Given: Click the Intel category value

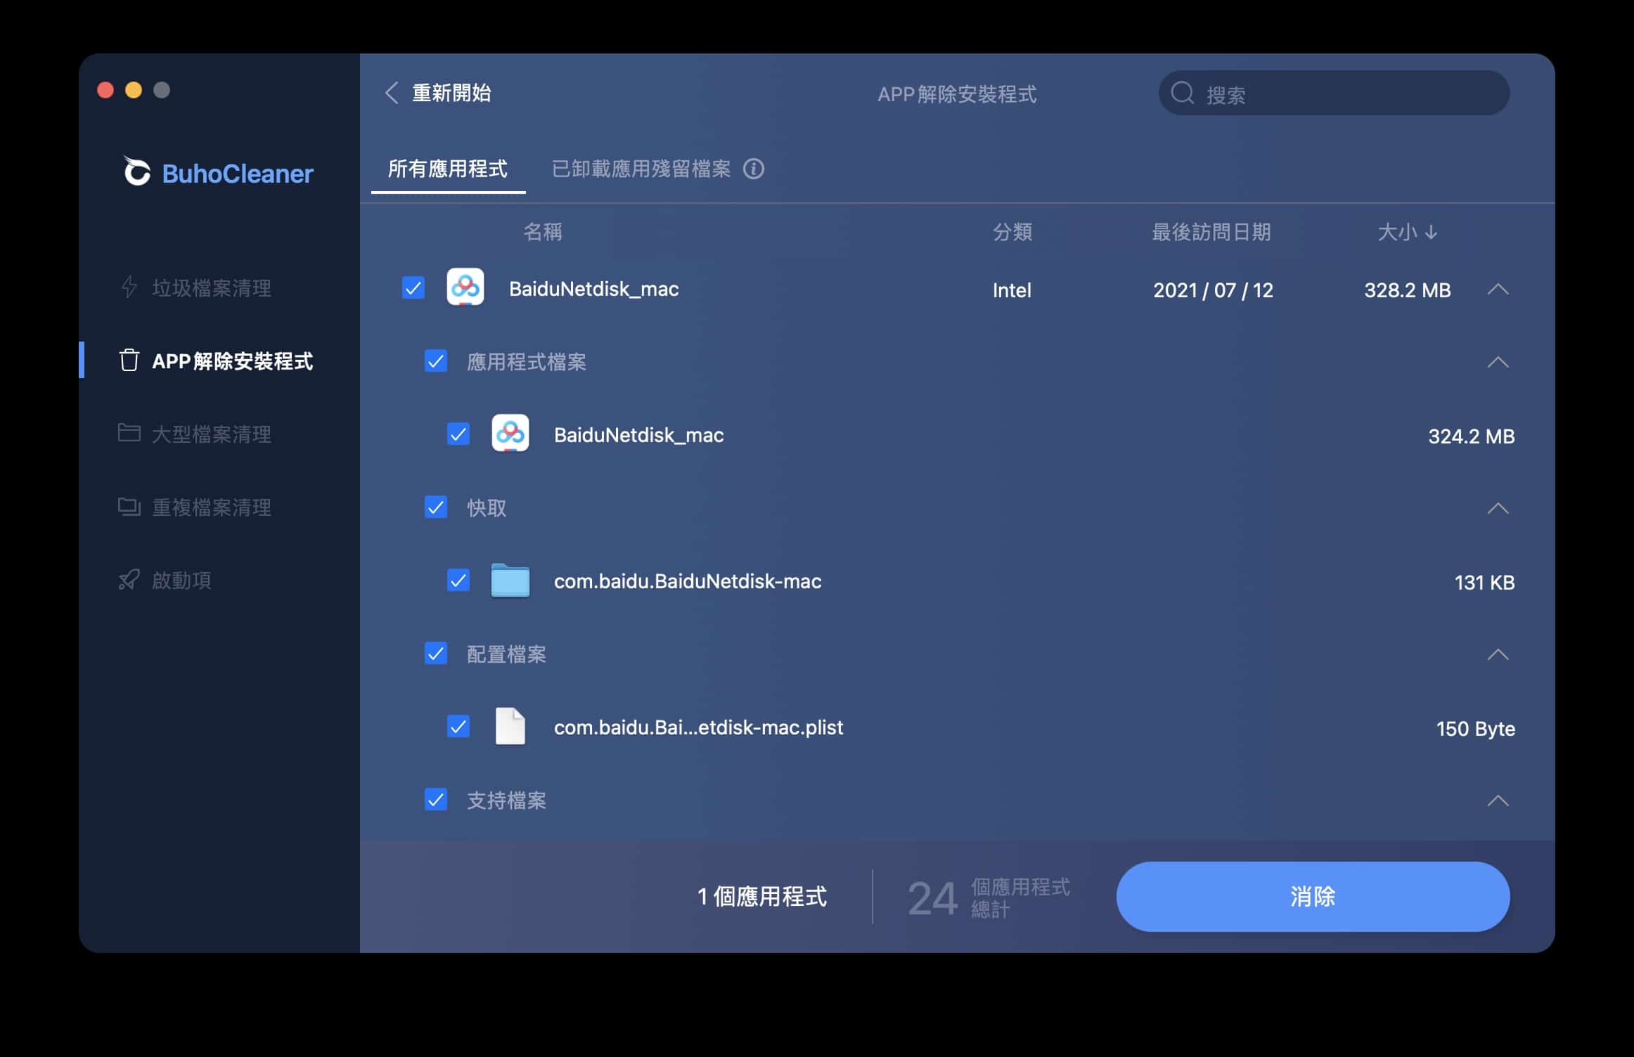Looking at the screenshot, I should click(x=1012, y=290).
